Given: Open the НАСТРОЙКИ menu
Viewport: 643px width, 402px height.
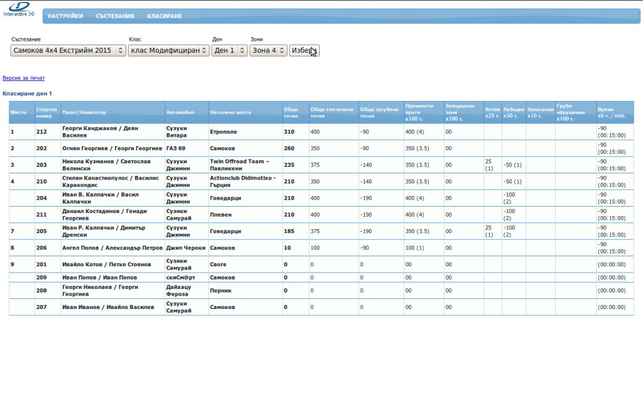Looking at the screenshot, I should 65,16.
